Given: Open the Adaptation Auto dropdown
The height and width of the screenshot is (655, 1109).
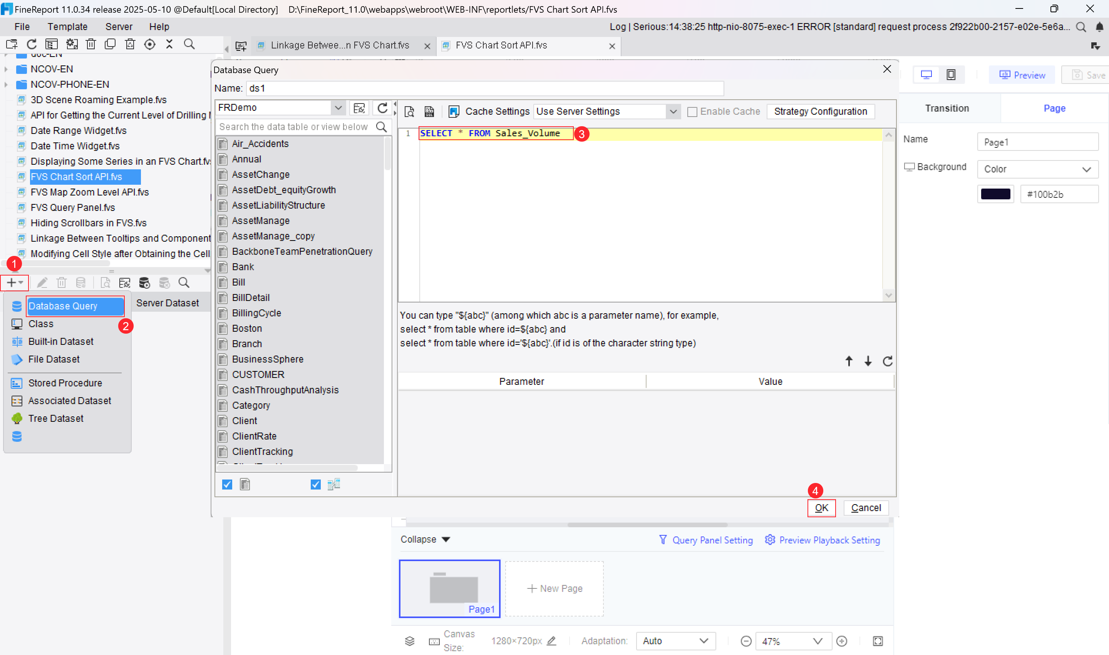Looking at the screenshot, I should [x=675, y=641].
